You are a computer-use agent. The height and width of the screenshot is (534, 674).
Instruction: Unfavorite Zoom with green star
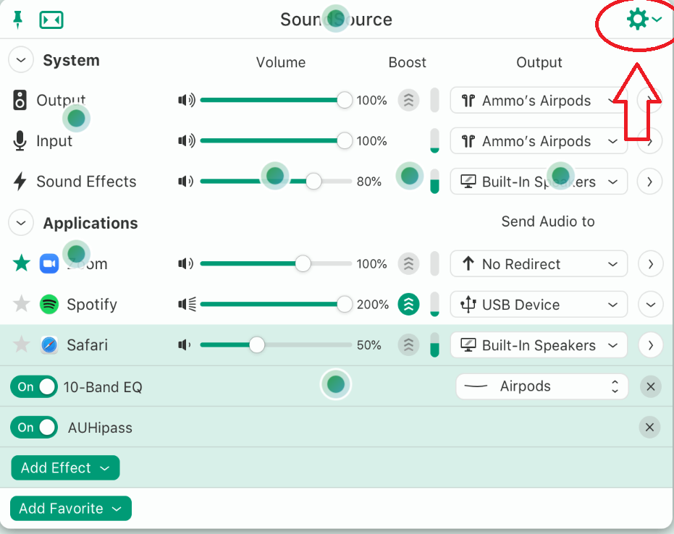21,263
